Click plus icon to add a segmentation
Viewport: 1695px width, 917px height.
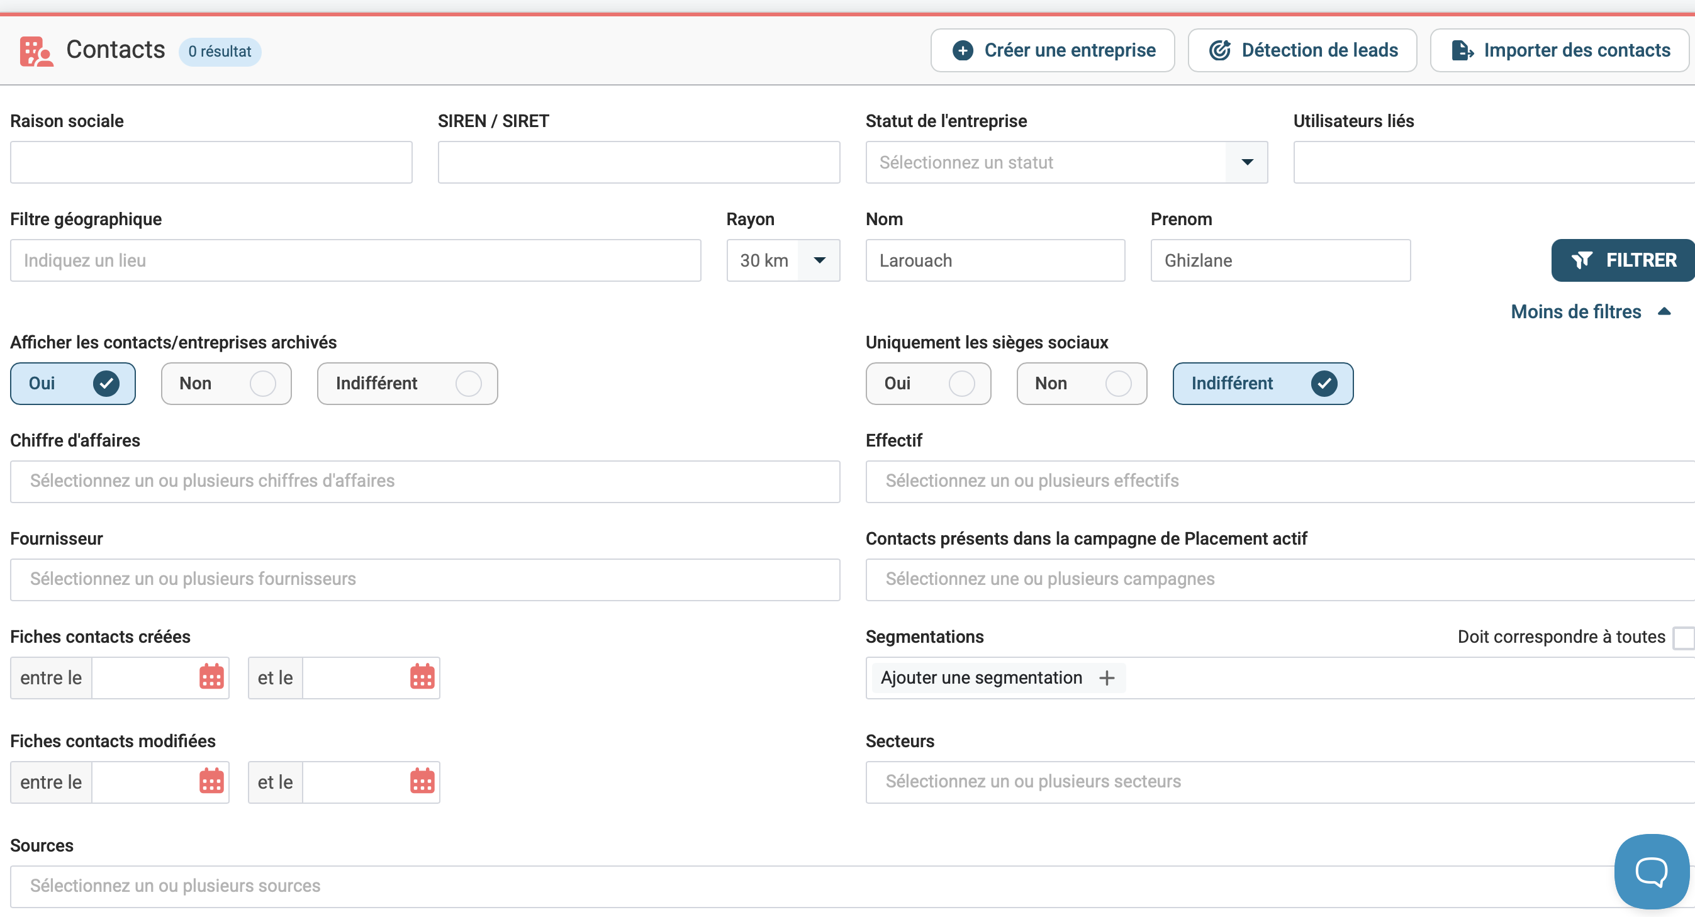(x=1107, y=677)
